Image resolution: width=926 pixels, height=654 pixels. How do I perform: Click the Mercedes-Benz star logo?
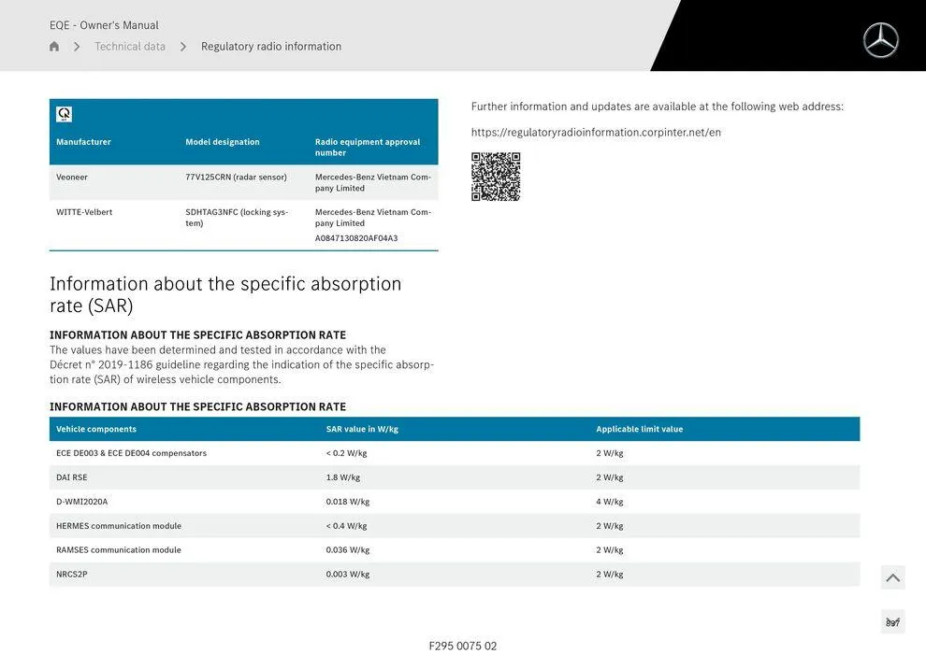click(878, 39)
